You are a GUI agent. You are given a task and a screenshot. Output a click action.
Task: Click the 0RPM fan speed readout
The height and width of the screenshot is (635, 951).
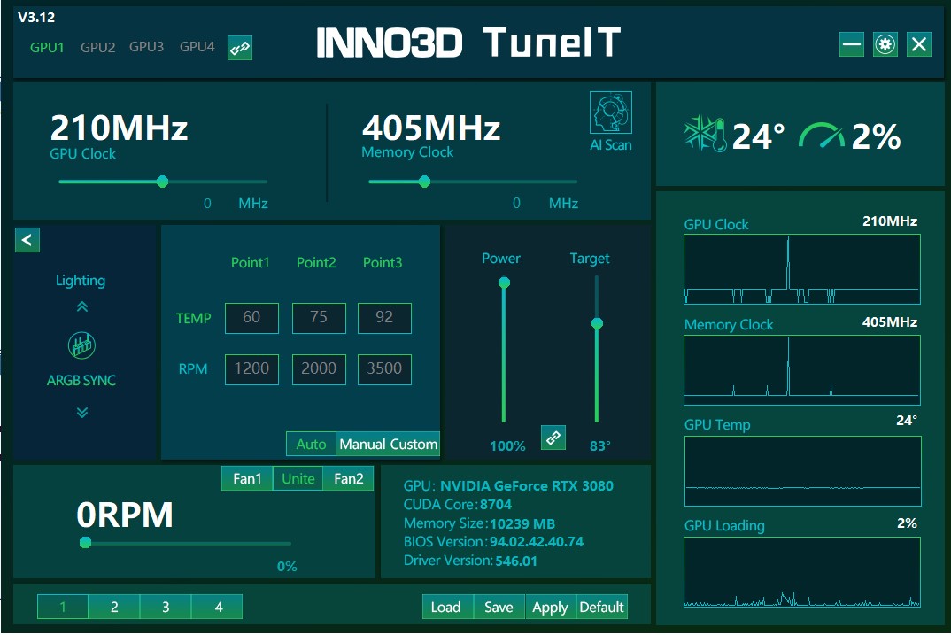tap(125, 515)
